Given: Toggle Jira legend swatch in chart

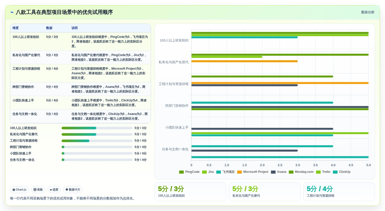Looking at the screenshot, I should coord(204,172).
